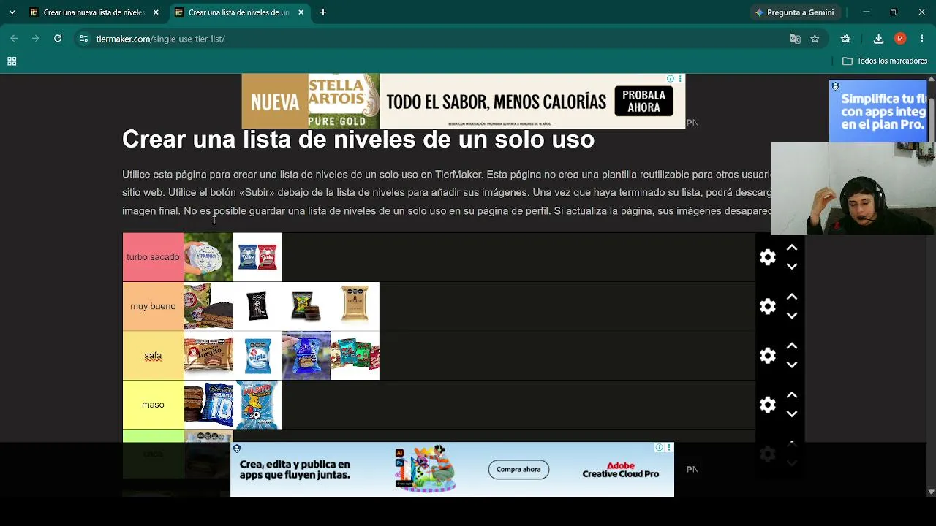Select the muy bueno tier label

pyautogui.click(x=153, y=306)
